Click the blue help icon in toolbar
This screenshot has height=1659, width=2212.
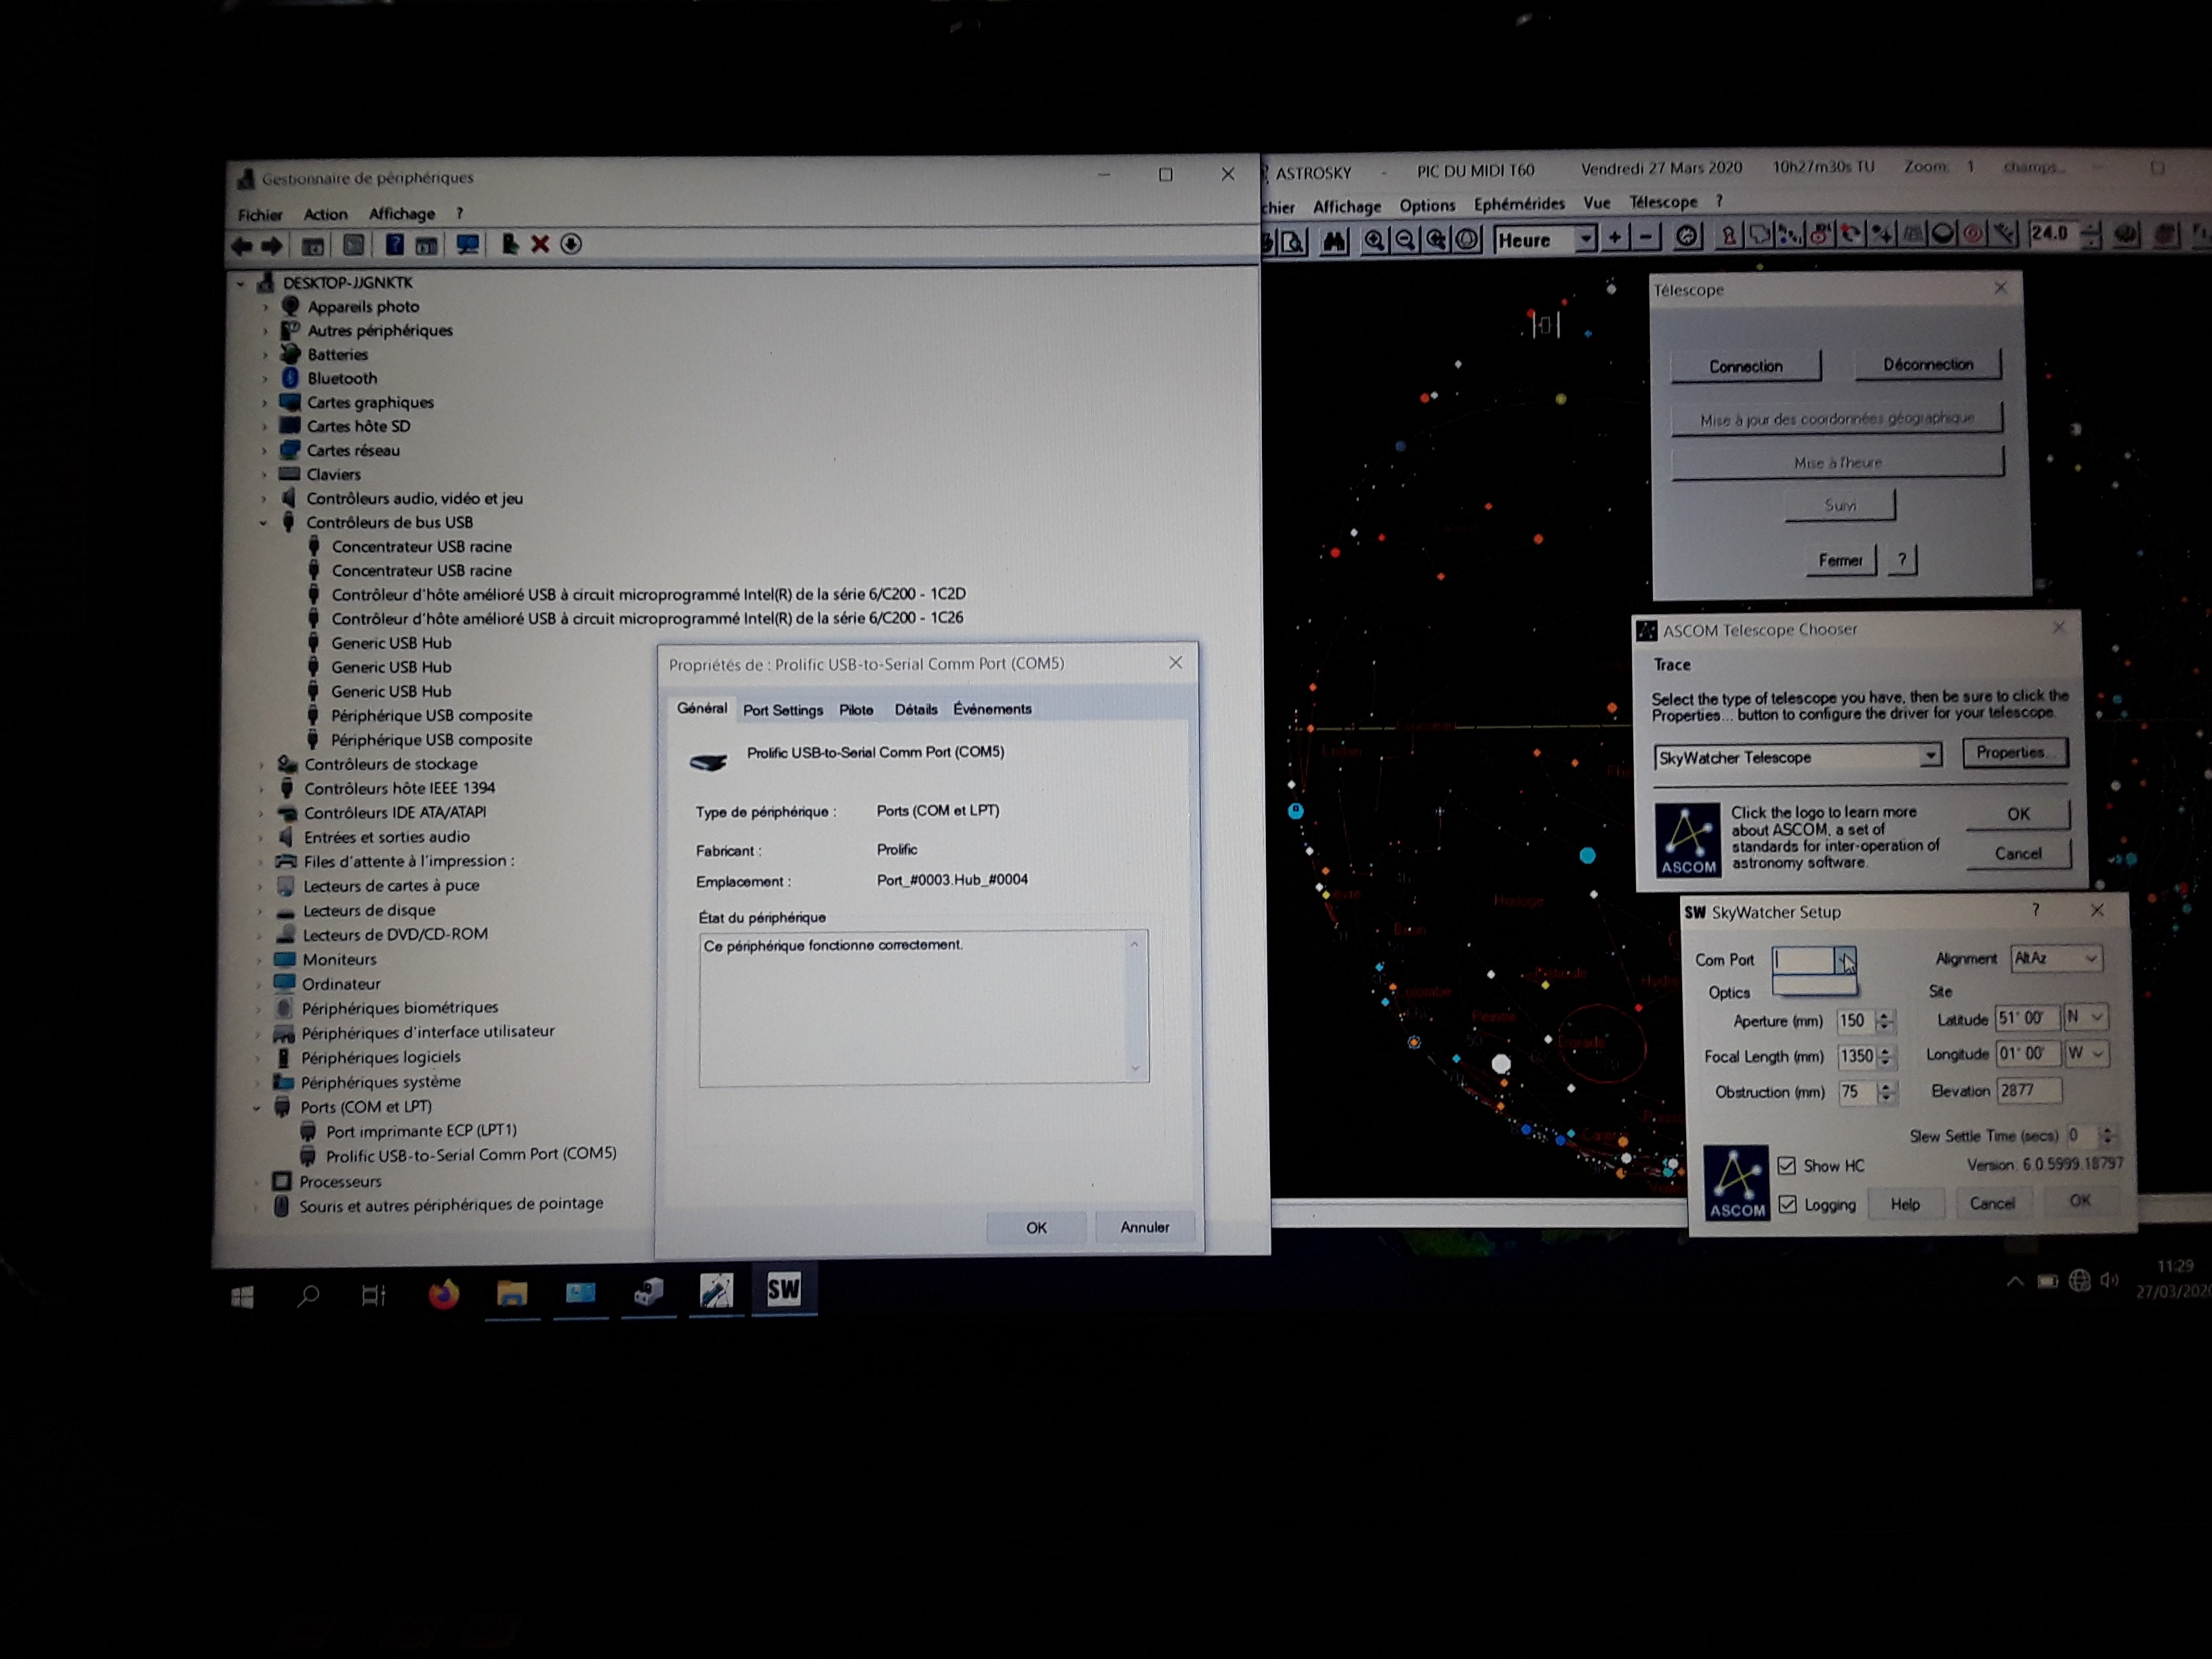point(395,244)
